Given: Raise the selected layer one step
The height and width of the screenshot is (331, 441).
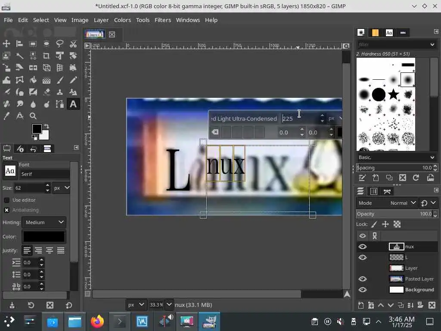Looking at the screenshot, I should coord(381,305).
